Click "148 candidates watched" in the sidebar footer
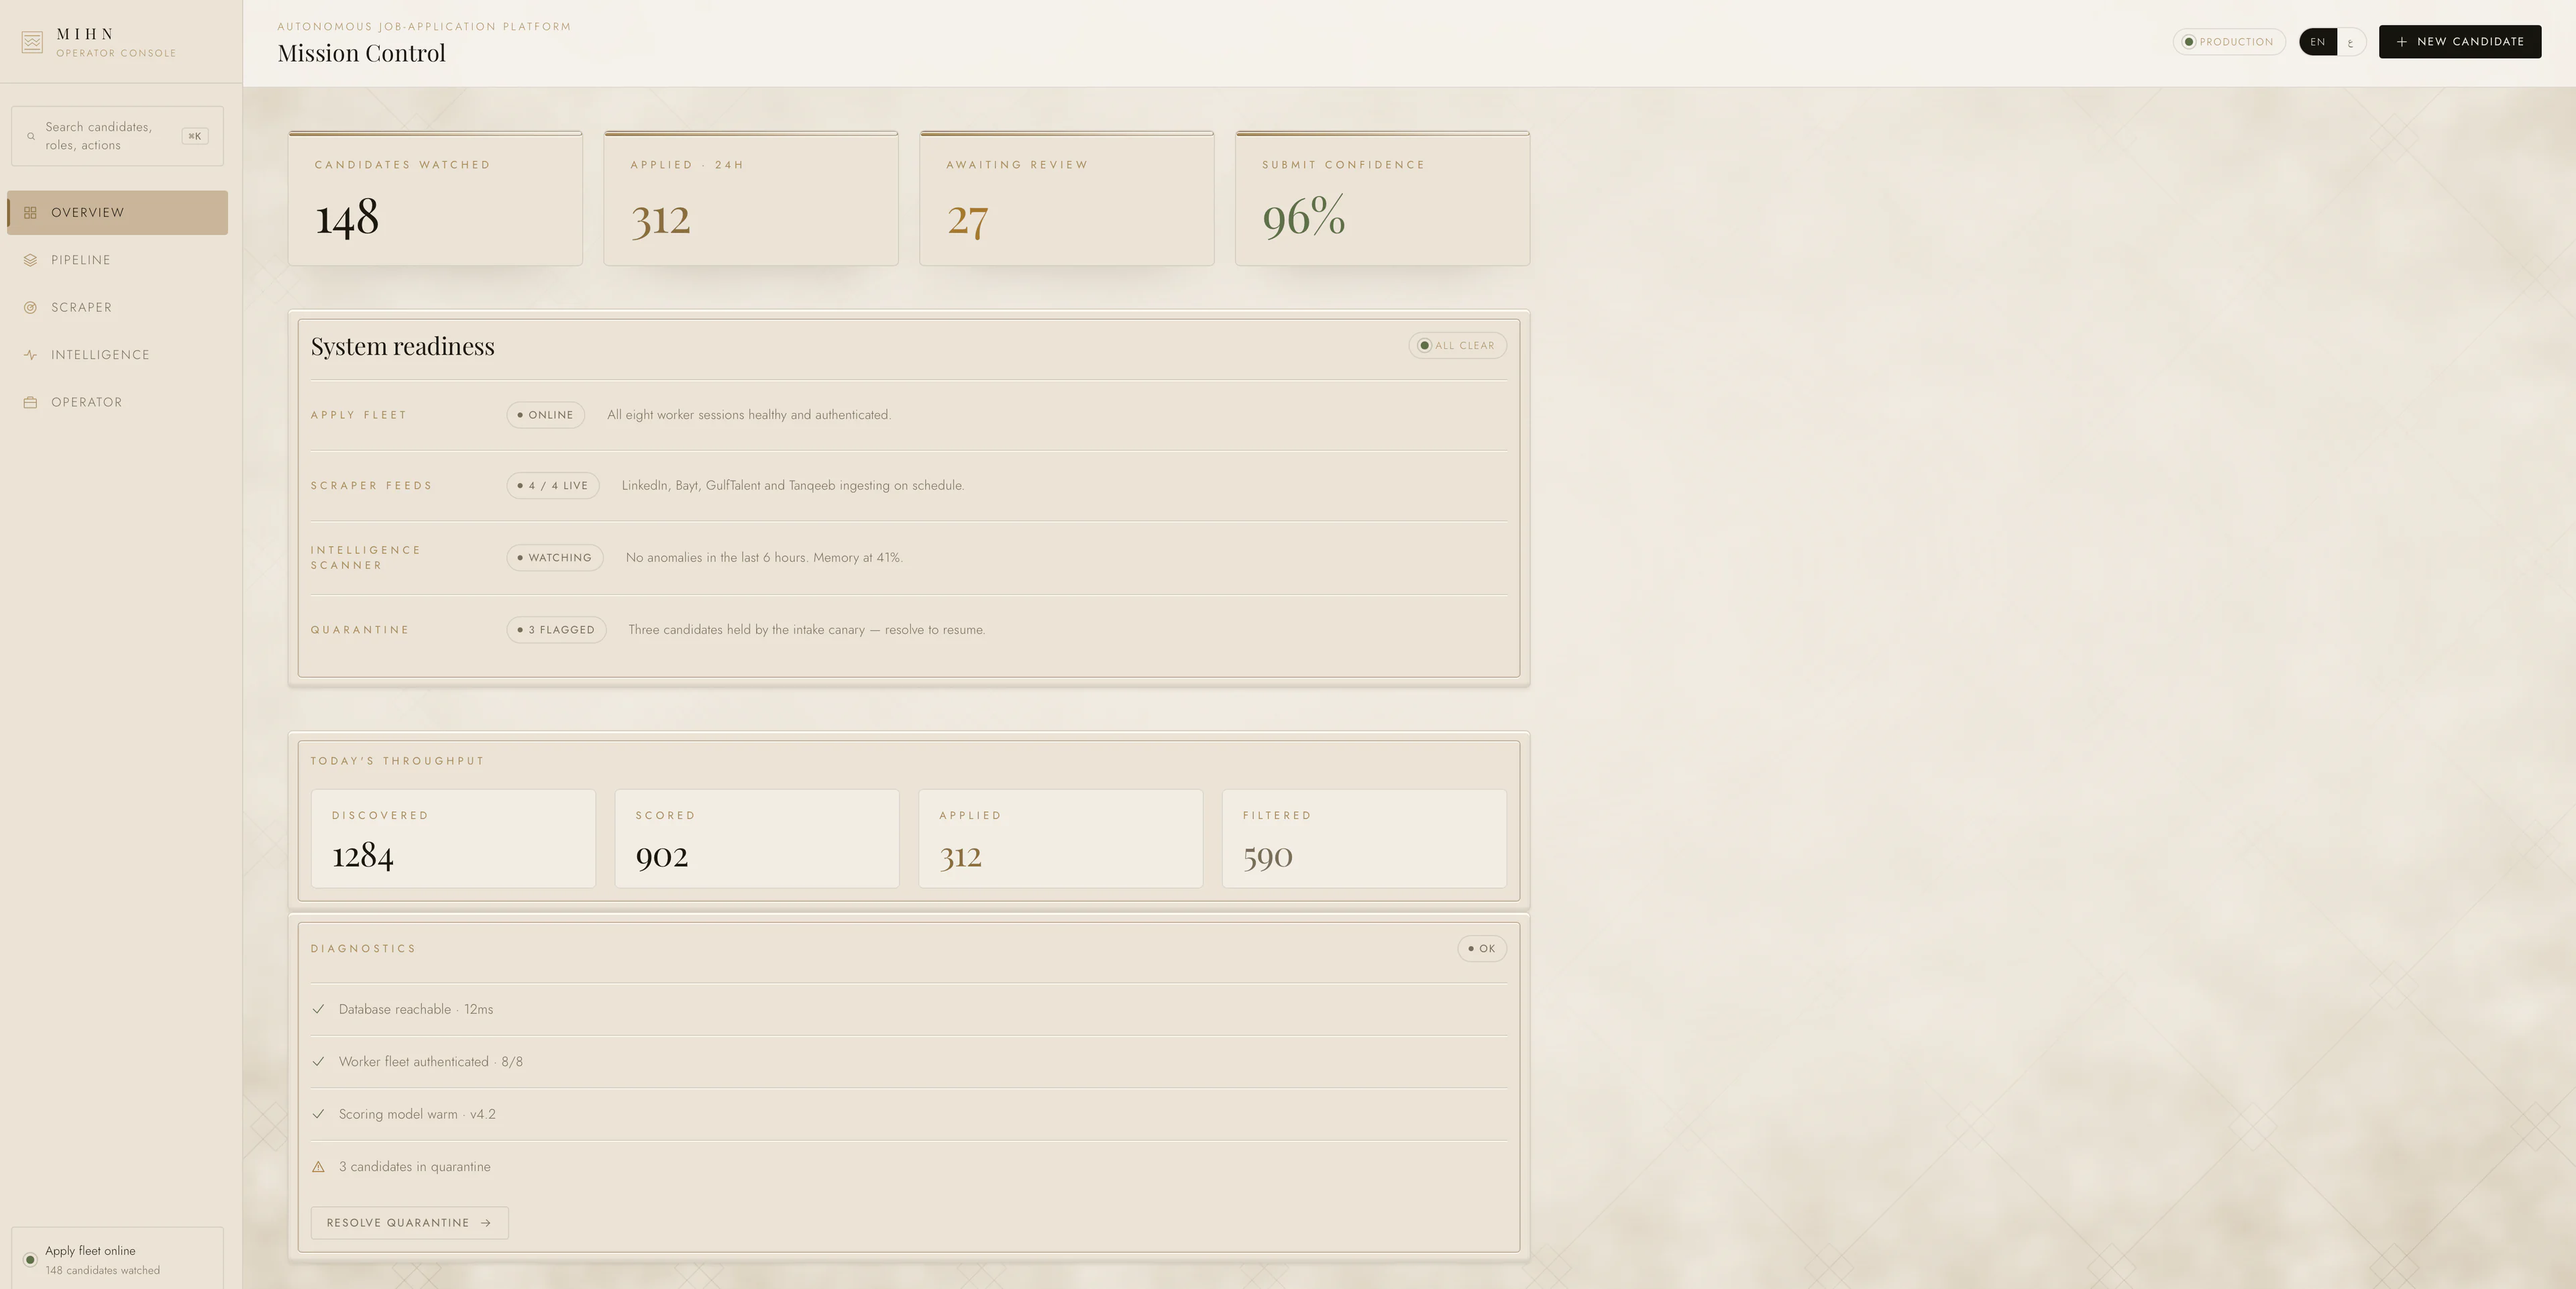The image size is (2576, 1289). tap(103, 1271)
